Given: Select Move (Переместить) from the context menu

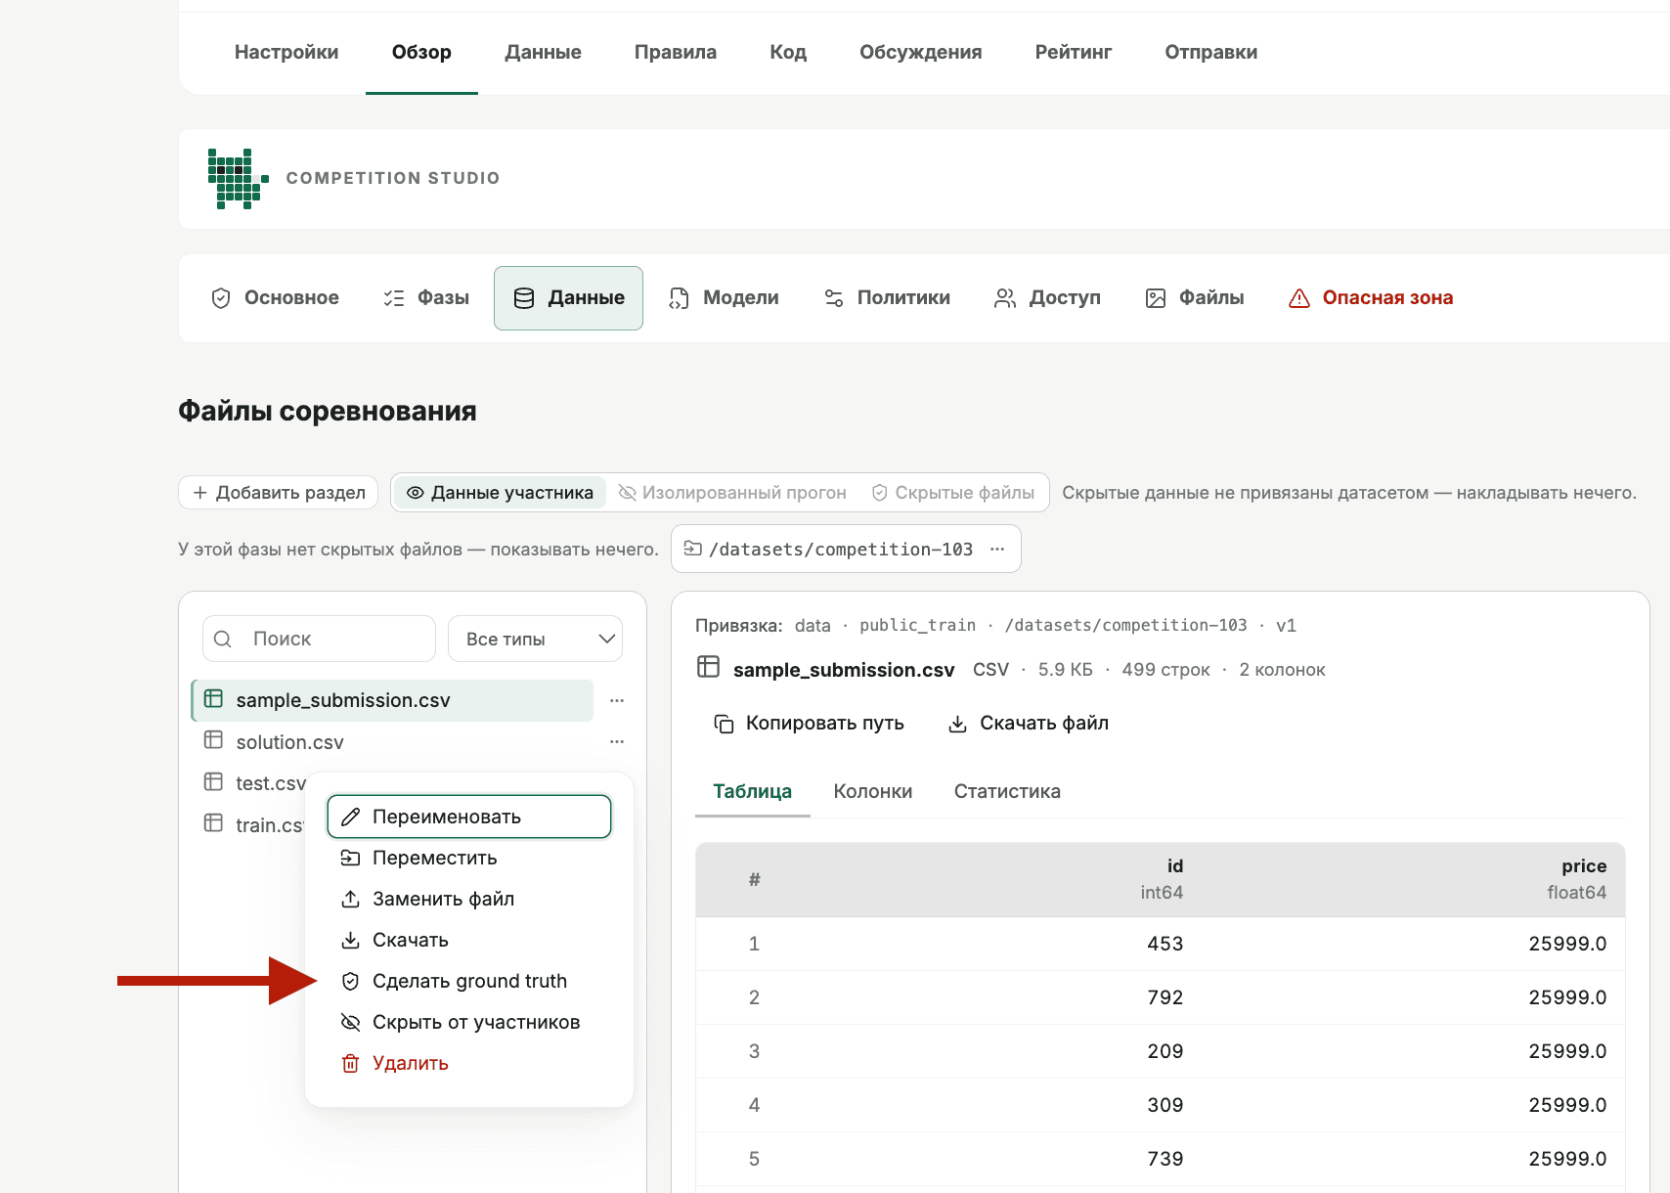Looking at the screenshot, I should coord(469,858).
